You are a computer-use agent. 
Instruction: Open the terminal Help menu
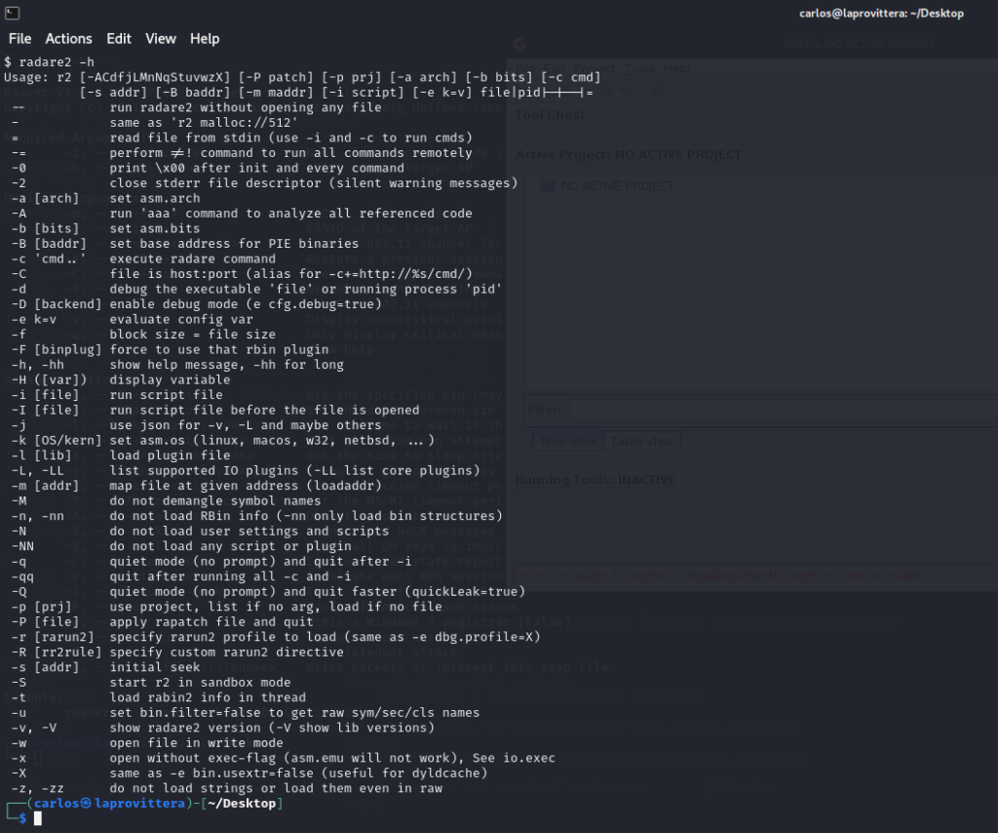(205, 39)
